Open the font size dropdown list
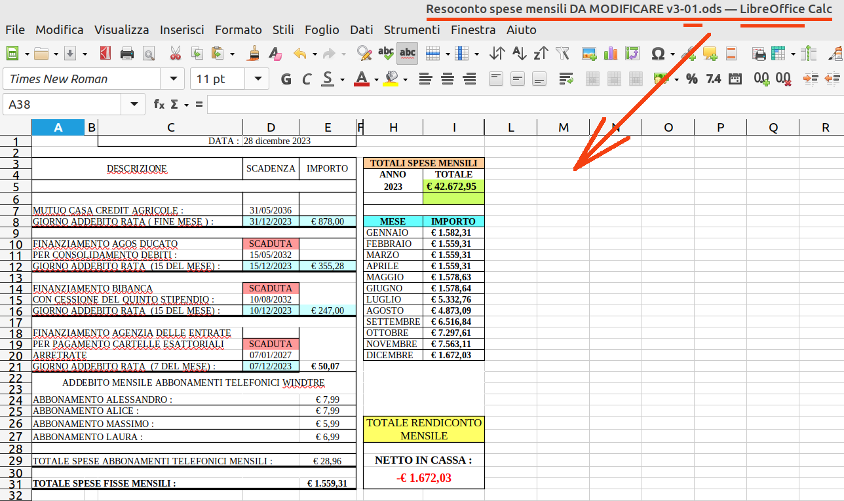 [x=258, y=79]
